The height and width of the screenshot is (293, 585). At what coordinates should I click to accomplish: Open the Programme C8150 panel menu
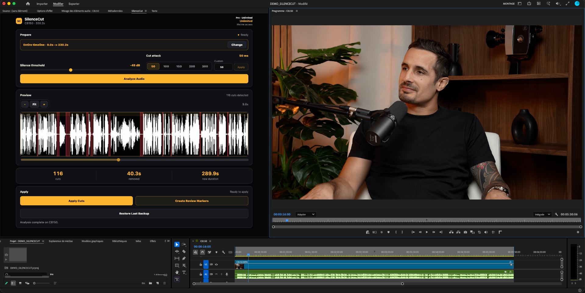tap(297, 11)
